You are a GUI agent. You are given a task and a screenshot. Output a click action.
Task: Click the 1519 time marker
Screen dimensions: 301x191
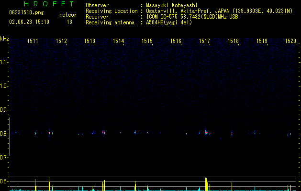(x=262, y=41)
